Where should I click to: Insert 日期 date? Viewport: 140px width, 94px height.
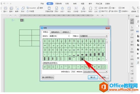click(x=121, y=8)
